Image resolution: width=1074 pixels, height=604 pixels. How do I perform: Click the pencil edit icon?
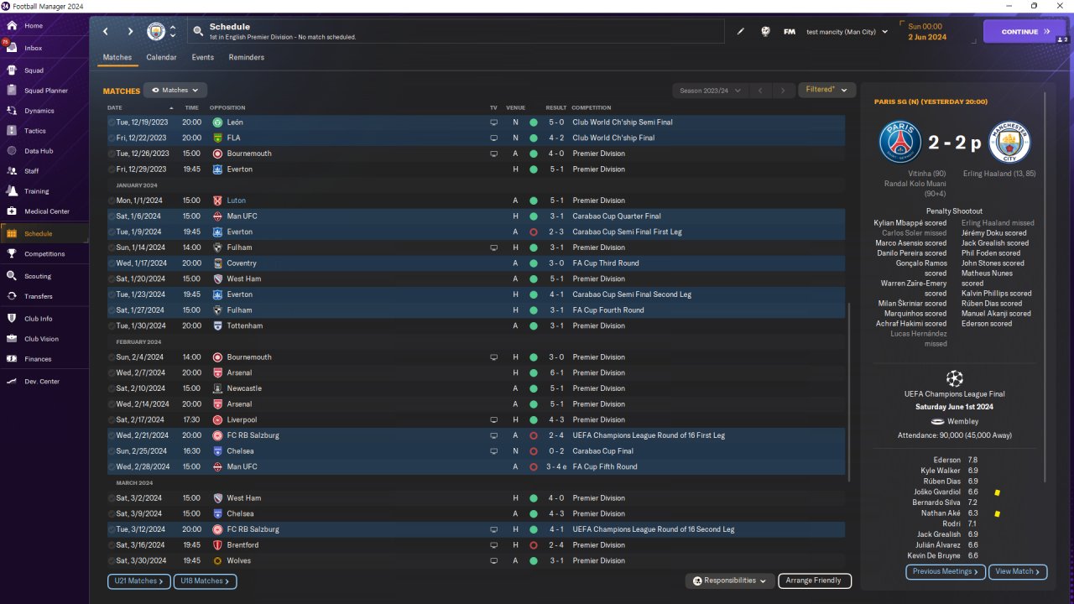click(x=741, y=32)
